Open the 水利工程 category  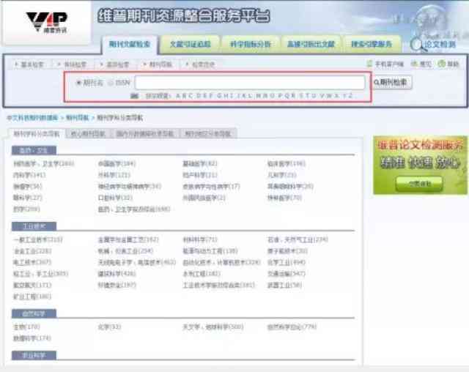pos(202,274)
